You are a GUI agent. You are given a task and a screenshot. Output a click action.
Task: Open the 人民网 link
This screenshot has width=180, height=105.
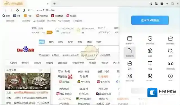[13, 63]
